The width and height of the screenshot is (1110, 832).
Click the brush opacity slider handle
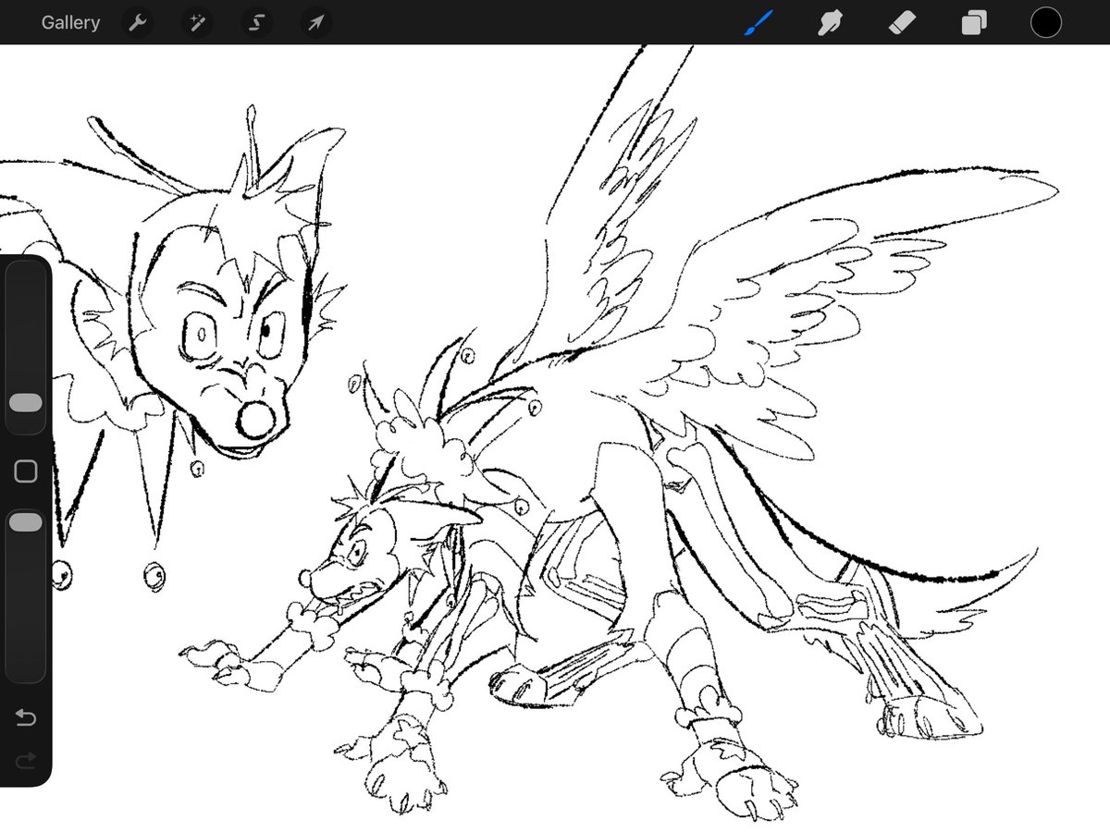[x=26, y=523]
